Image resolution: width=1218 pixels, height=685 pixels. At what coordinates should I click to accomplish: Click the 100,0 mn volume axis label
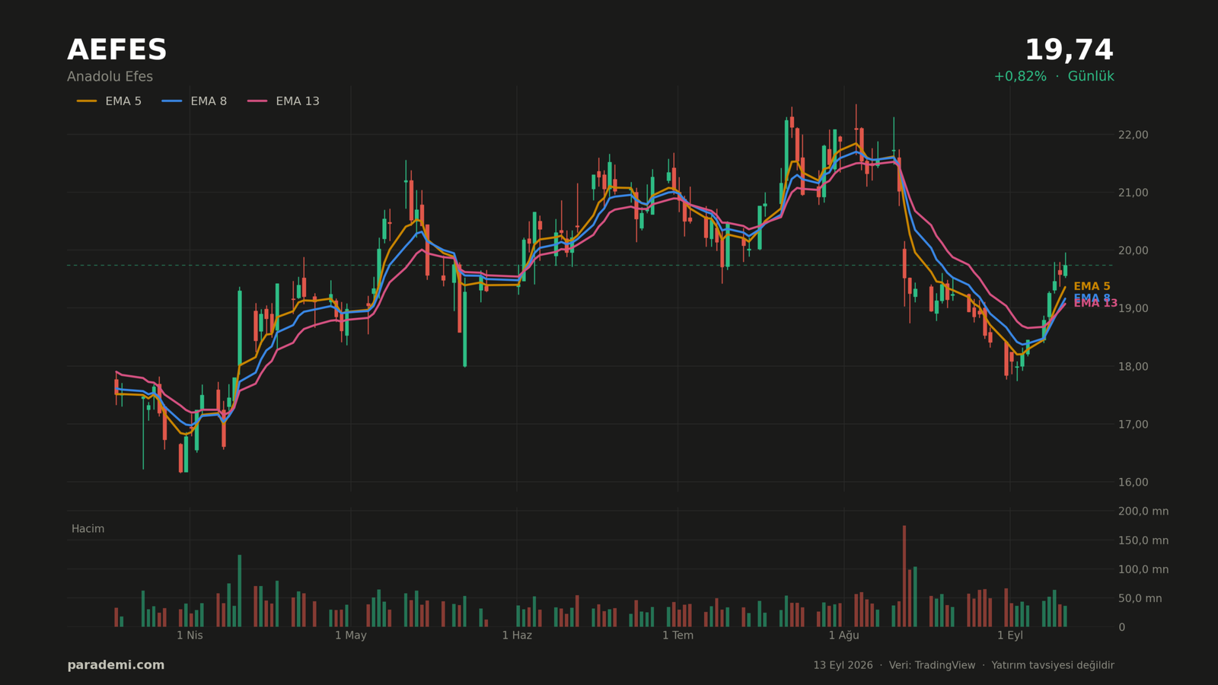[x=1143, y=569]
